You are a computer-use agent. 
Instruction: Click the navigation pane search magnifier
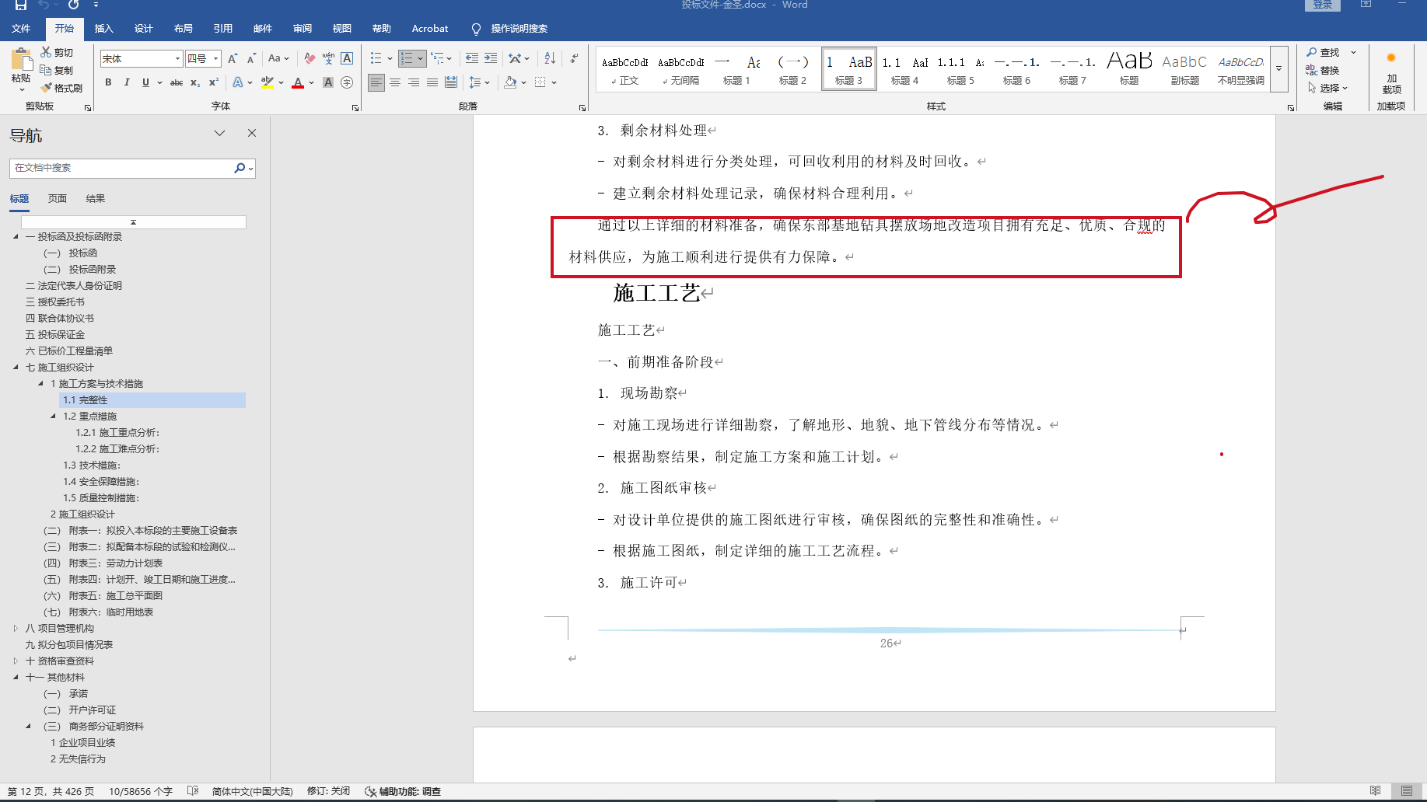[x=240, y=168]
